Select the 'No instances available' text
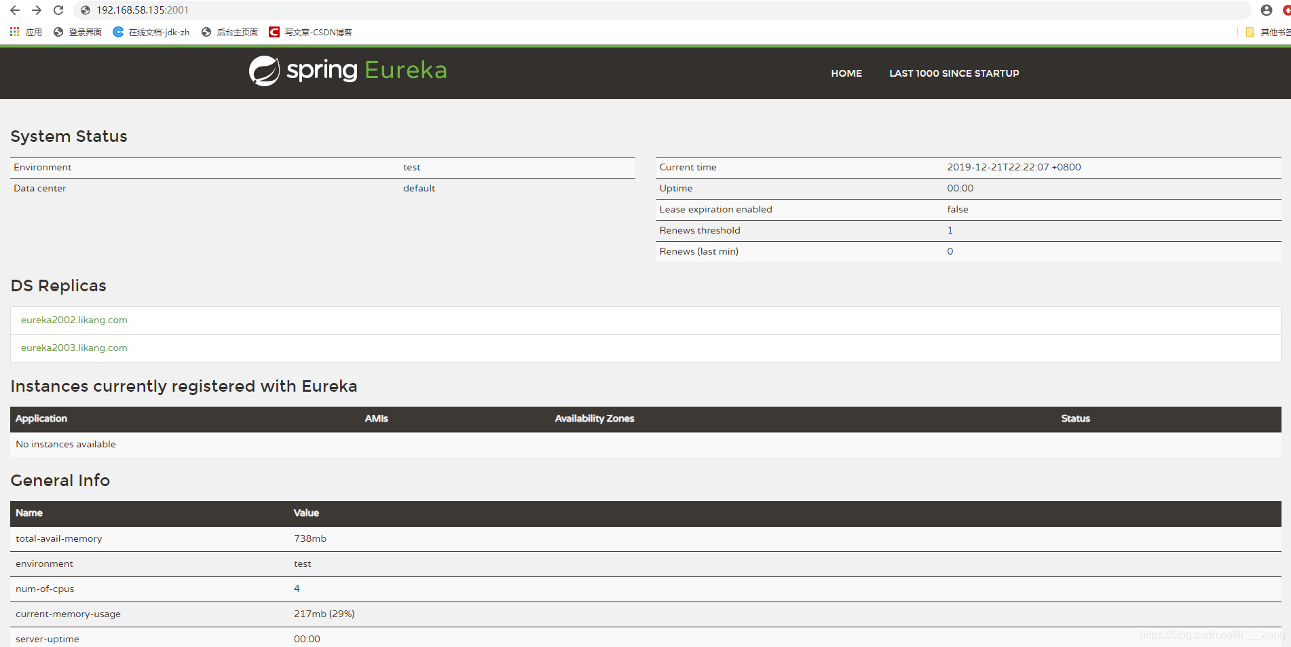 click(x=66, y=444)
